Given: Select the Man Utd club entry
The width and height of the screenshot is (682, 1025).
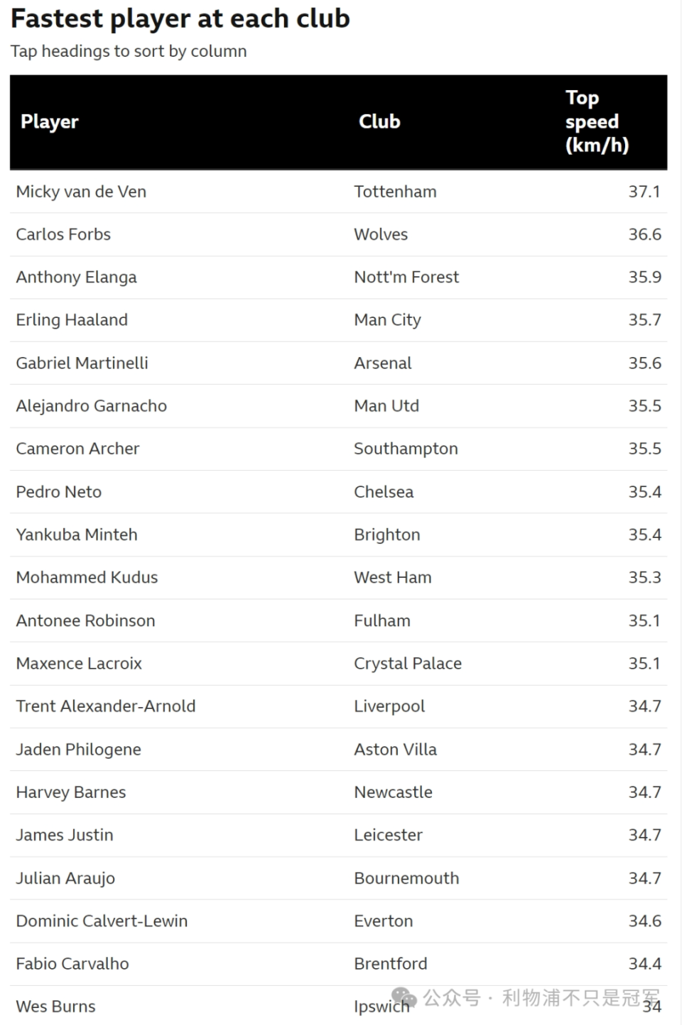Looking at the screenshot, I should (386, 406).
